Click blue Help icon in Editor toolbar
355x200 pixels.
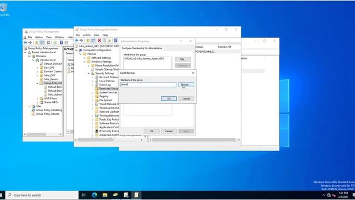click(x=116, y=41)
